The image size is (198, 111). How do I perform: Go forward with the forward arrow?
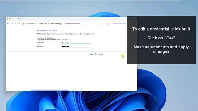tap(12, 24)
